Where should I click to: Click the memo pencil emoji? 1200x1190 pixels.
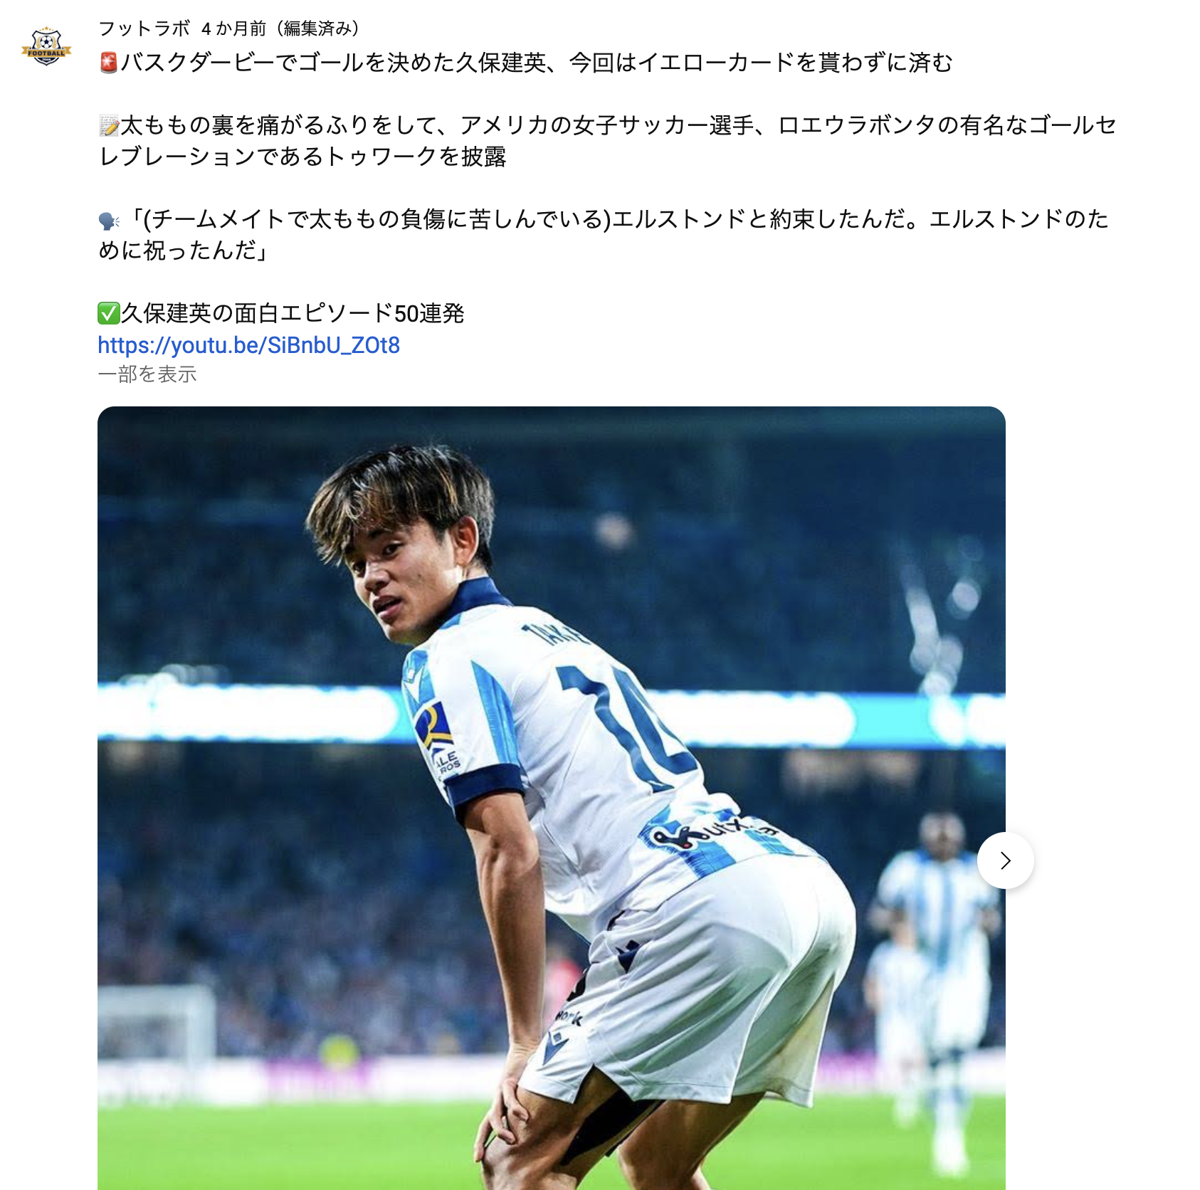coord(109,126)
